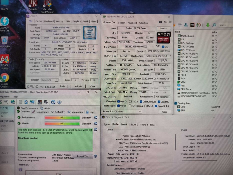233x175 pixels.
Task: Open AIDA64 Extreme desktop shortcut
Action: click(4, 62)
